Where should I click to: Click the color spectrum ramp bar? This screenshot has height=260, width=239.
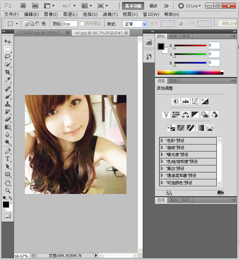click(x=189, y=72)
